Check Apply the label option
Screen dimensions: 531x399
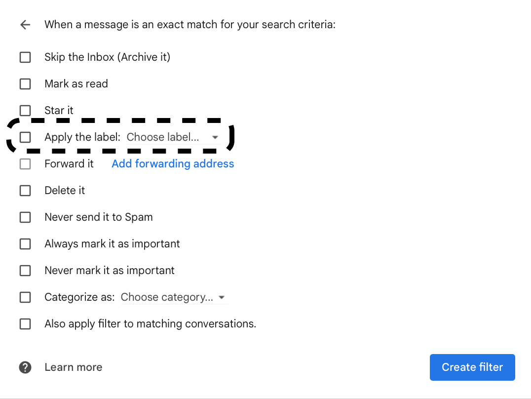tap(25, 137)
